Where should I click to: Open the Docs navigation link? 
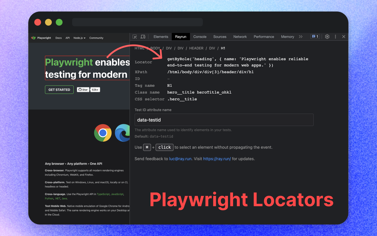point(59,38)
